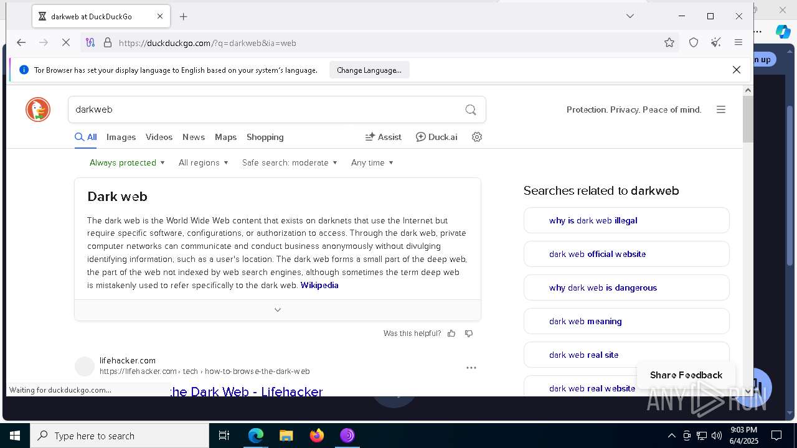Open File Explorer from the taskbar

point(286,436)
